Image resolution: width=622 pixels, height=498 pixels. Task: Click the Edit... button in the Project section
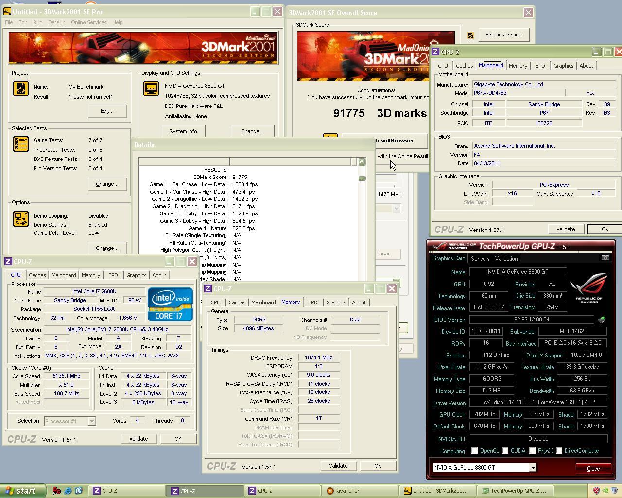(x=107, y=111)
